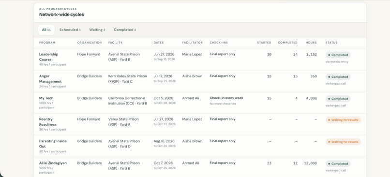The height and width of the screenshot is (177, 390).
Task: Select the My Tech program name
Action: [46, 98]
